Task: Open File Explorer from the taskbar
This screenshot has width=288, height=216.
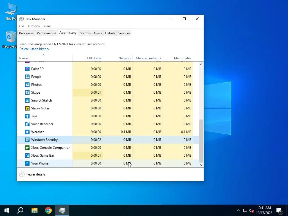Action: pos(34,210)
